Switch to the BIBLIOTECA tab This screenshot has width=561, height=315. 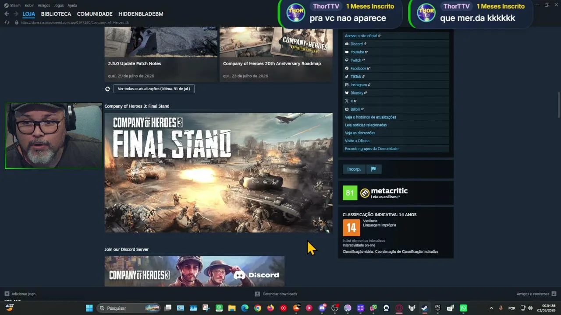pos(56,14)
